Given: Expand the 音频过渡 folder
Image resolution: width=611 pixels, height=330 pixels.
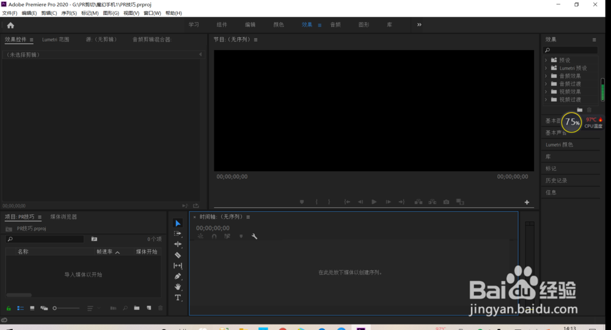Looking at the screenshot, I should tap(546, 84).
